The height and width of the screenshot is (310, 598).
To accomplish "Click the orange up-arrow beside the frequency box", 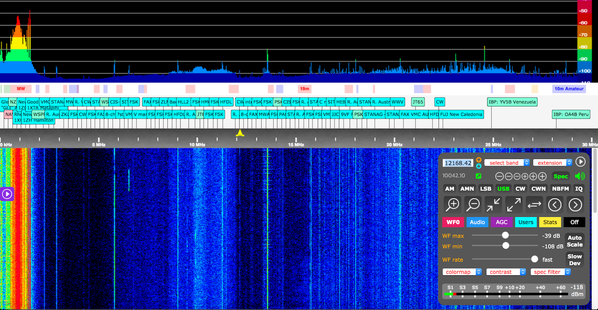I will point(479,160).
